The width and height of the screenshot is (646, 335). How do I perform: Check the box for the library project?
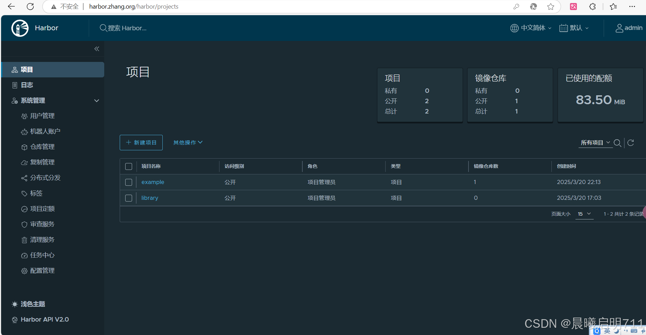[x=129, y=198]
